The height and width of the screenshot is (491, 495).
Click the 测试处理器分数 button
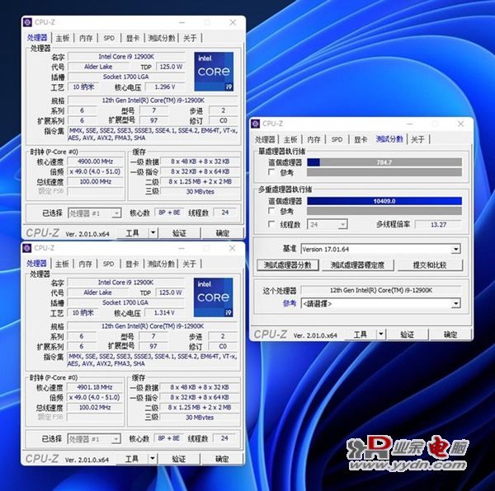[288, 265]
